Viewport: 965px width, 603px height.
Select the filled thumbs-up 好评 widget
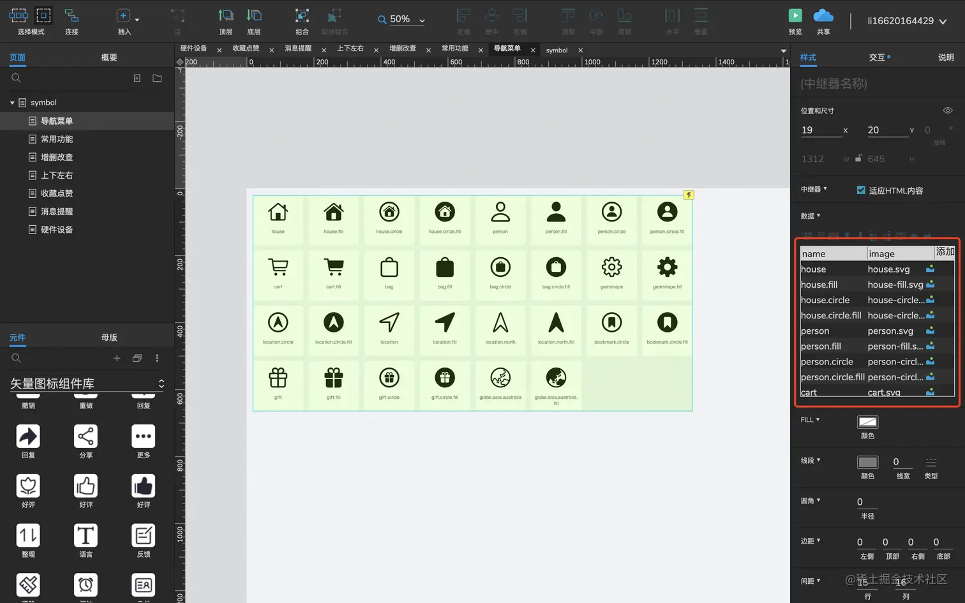coord(143,486)
